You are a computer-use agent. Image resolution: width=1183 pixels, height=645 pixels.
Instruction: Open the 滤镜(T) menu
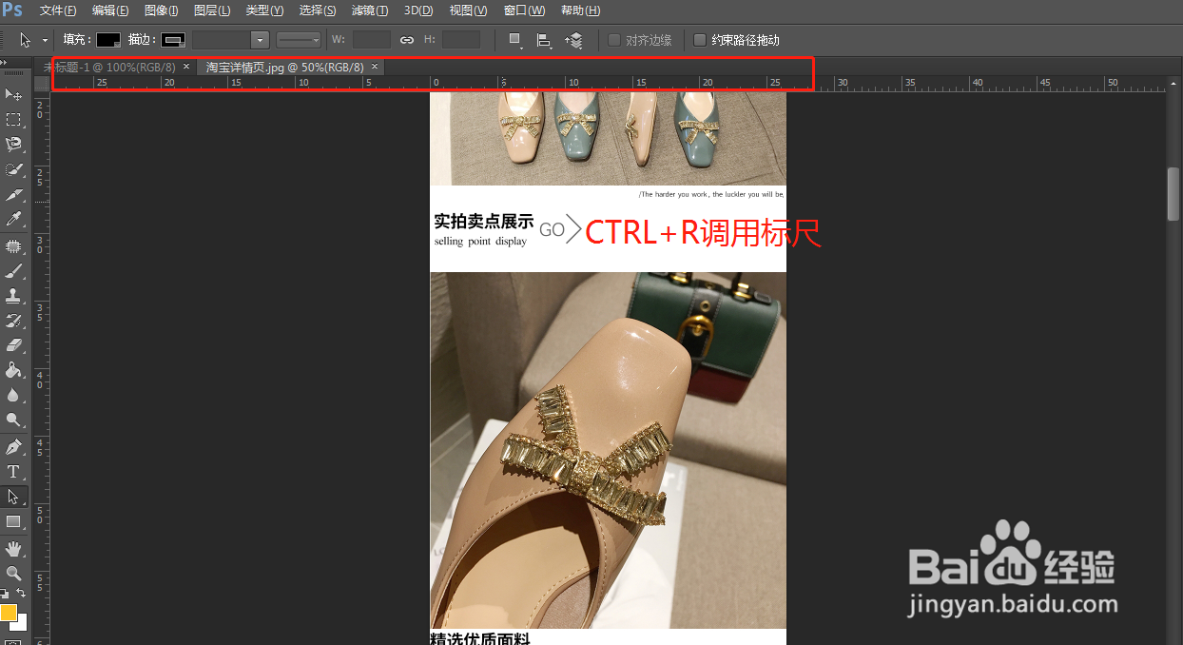coord(369,10)
